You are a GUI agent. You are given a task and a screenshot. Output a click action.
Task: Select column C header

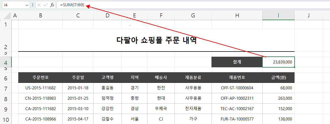[x=78, y=16]
